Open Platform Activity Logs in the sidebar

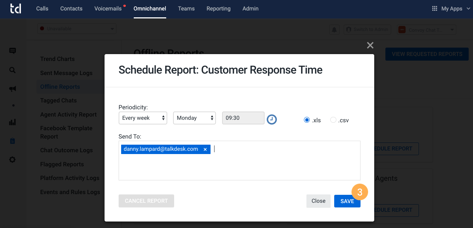coord(70,178)
